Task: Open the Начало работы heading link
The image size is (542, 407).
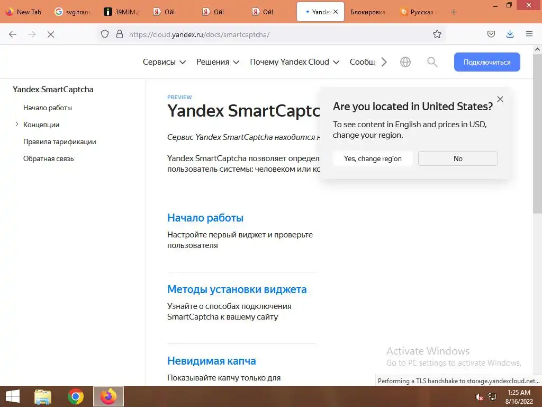Action: pyautogui.click(x=205, y=218)
